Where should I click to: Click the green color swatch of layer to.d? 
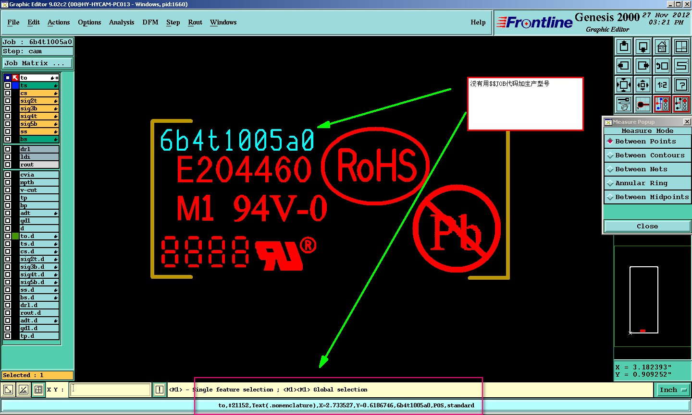point(15,236)
